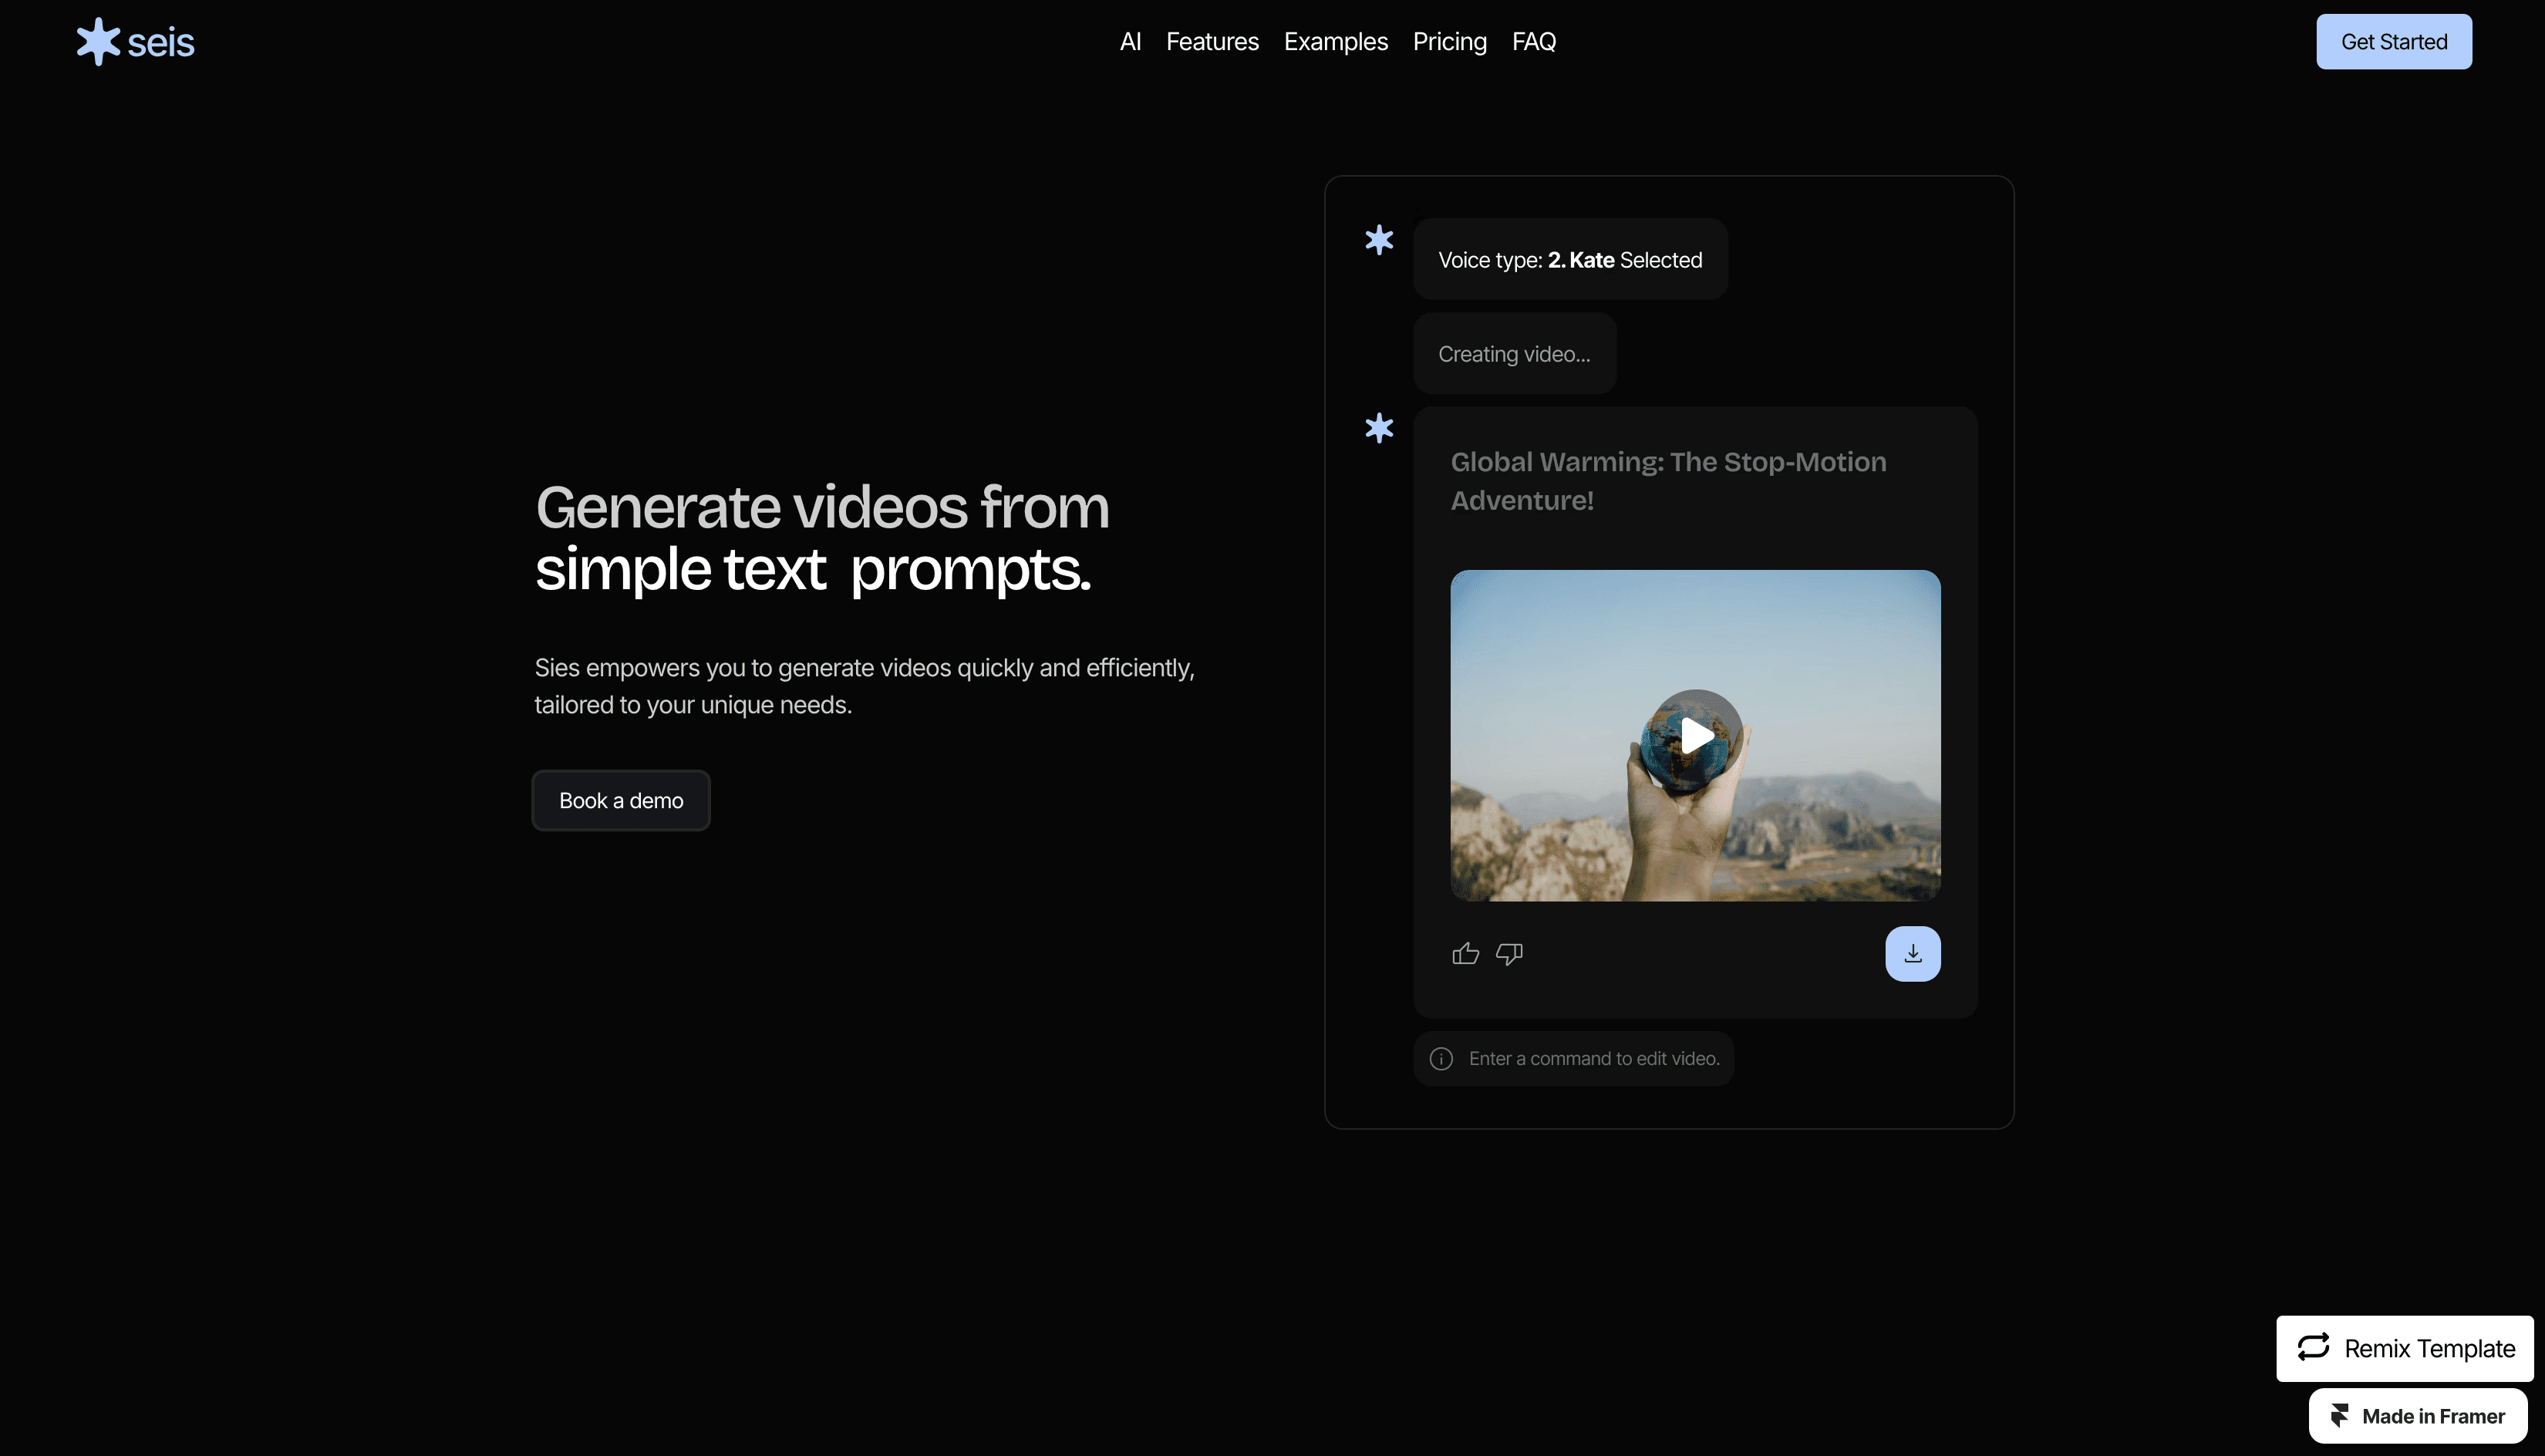Go to the Features section

[1212, 42]
